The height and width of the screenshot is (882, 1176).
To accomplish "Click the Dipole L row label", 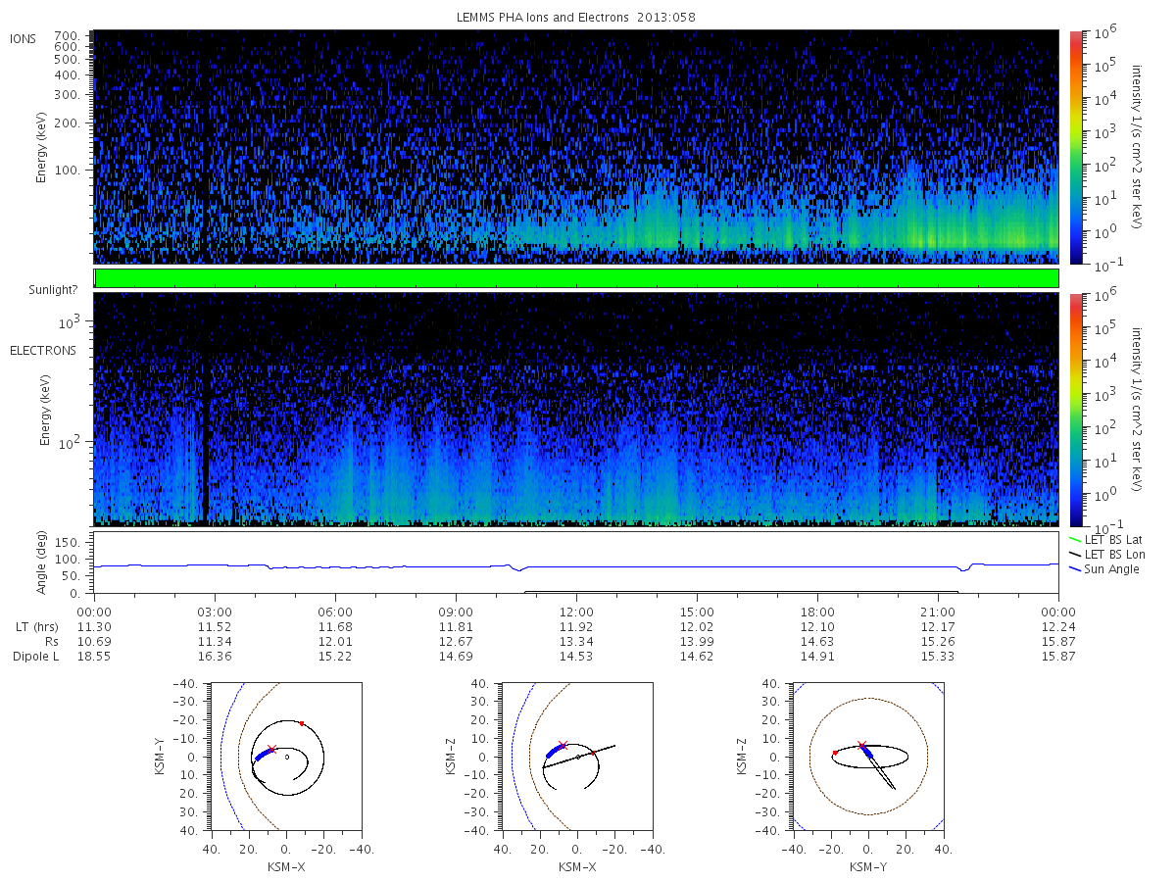I will (35, 656).
